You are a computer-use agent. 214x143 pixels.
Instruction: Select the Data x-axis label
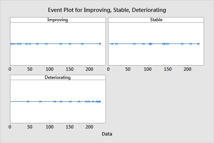pyautogui.click(x=107, y=134)
